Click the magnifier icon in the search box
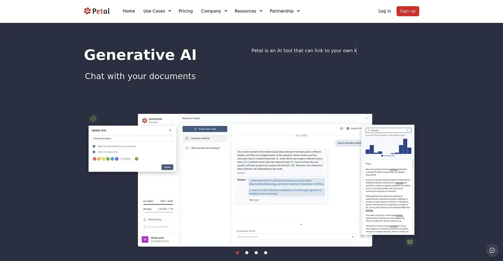Viewport: 503px width, 261px height. [369, 130]
